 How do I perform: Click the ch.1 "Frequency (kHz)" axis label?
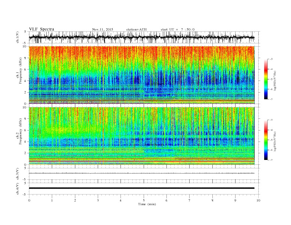pyautogui.click(x=21, y=70)
